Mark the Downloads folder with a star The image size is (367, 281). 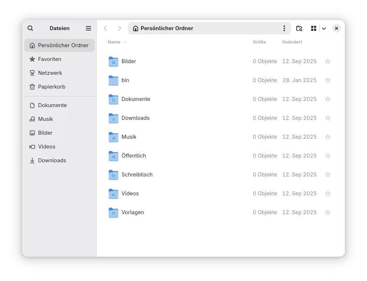328,118
